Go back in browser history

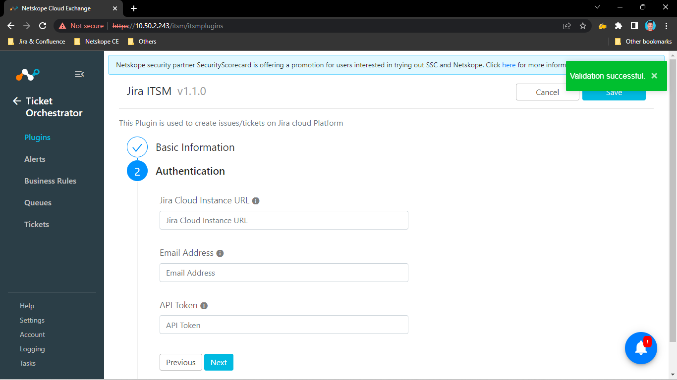tap(11, 26)
